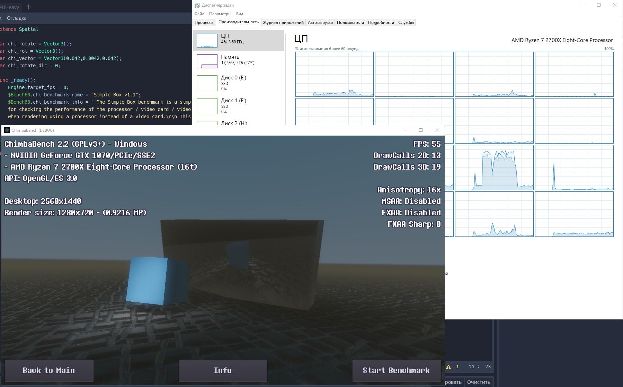The height and width of the screenshot is (387, 623).
Task: Click the blue cube in the benchmark scene
Action: [x=158, y=281]
